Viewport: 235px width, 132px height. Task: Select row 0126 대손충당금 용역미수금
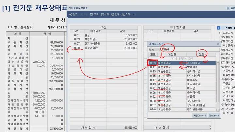coord(182,92)
